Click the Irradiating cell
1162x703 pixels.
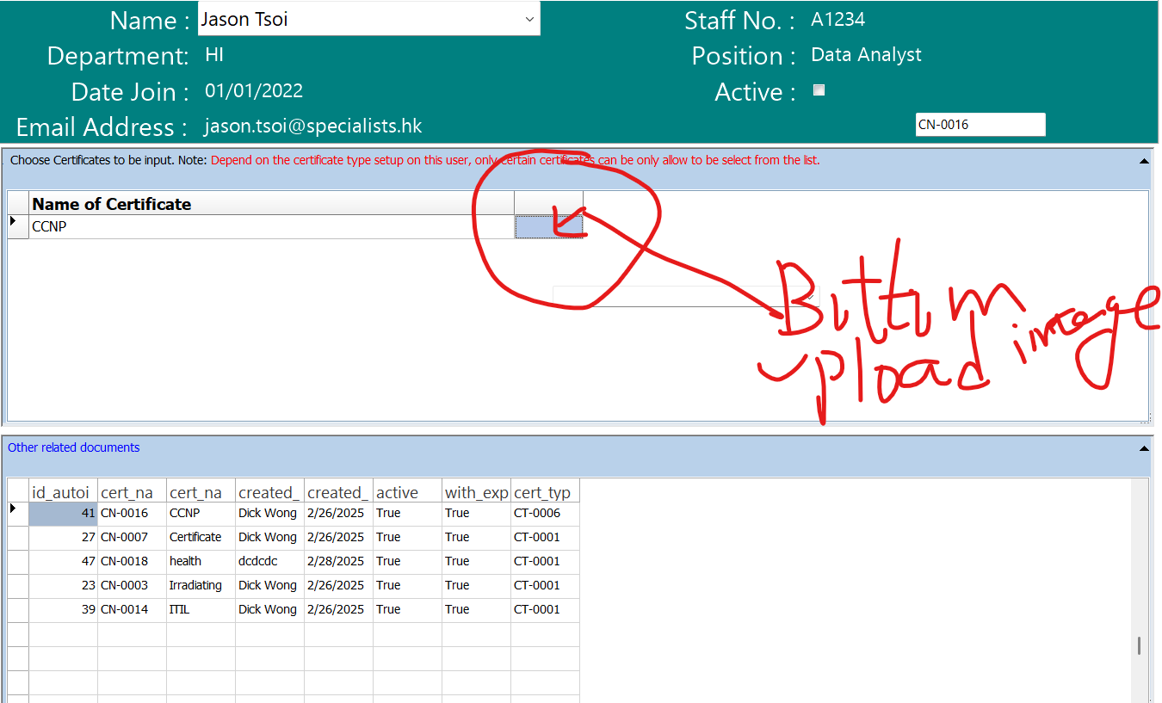[201, 586]
